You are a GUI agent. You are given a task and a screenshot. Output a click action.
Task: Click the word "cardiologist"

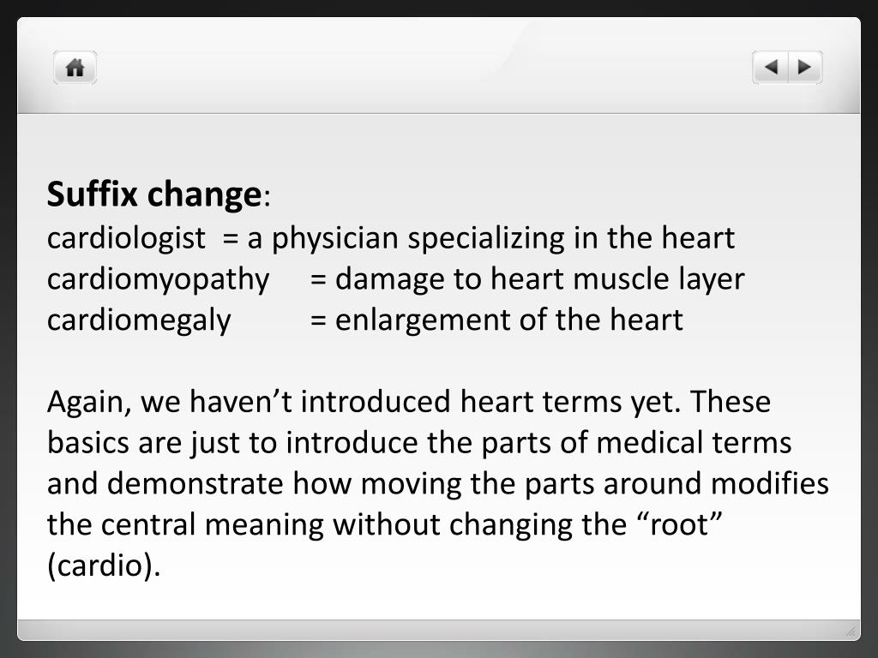pyautogui.click(x=126, y=238)
